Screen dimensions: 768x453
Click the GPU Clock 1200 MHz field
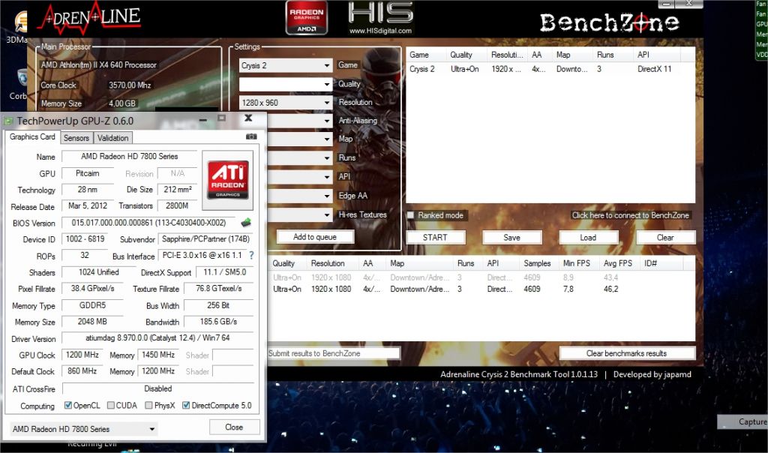(82, 355)
